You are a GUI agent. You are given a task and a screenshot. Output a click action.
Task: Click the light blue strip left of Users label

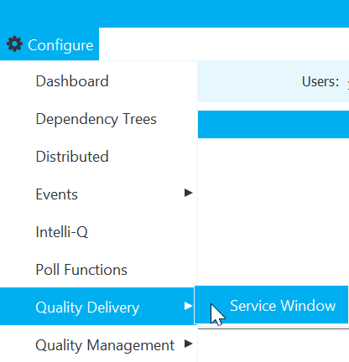(249, 81)
